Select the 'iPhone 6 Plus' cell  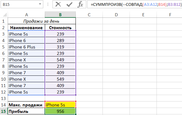pyautogui.click(x=26, y=47)
